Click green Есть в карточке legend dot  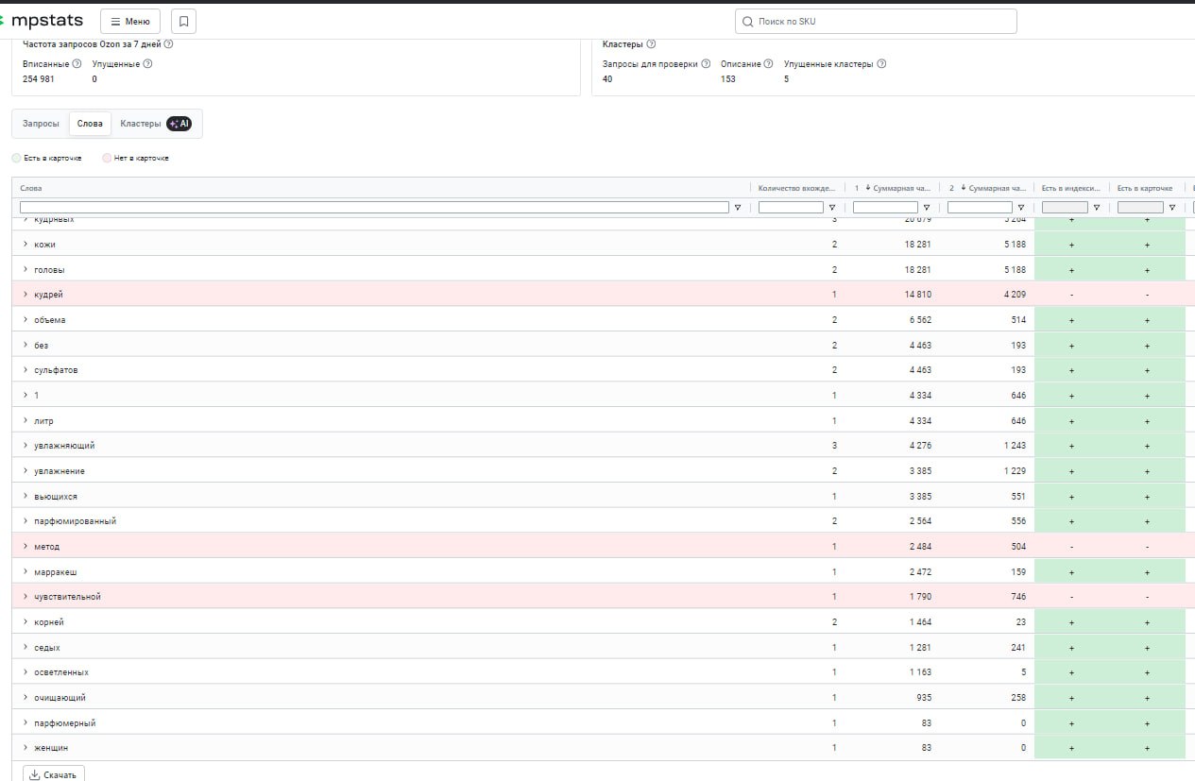tap(16, 158)
